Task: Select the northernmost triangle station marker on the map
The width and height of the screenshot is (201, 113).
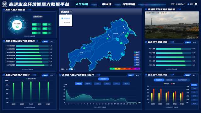Action: 122,20
